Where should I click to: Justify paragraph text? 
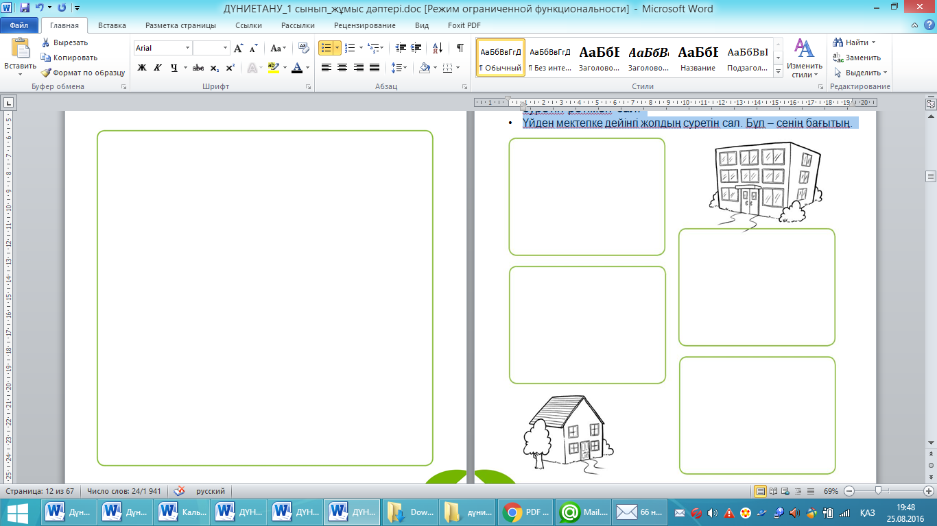point(375,68)
